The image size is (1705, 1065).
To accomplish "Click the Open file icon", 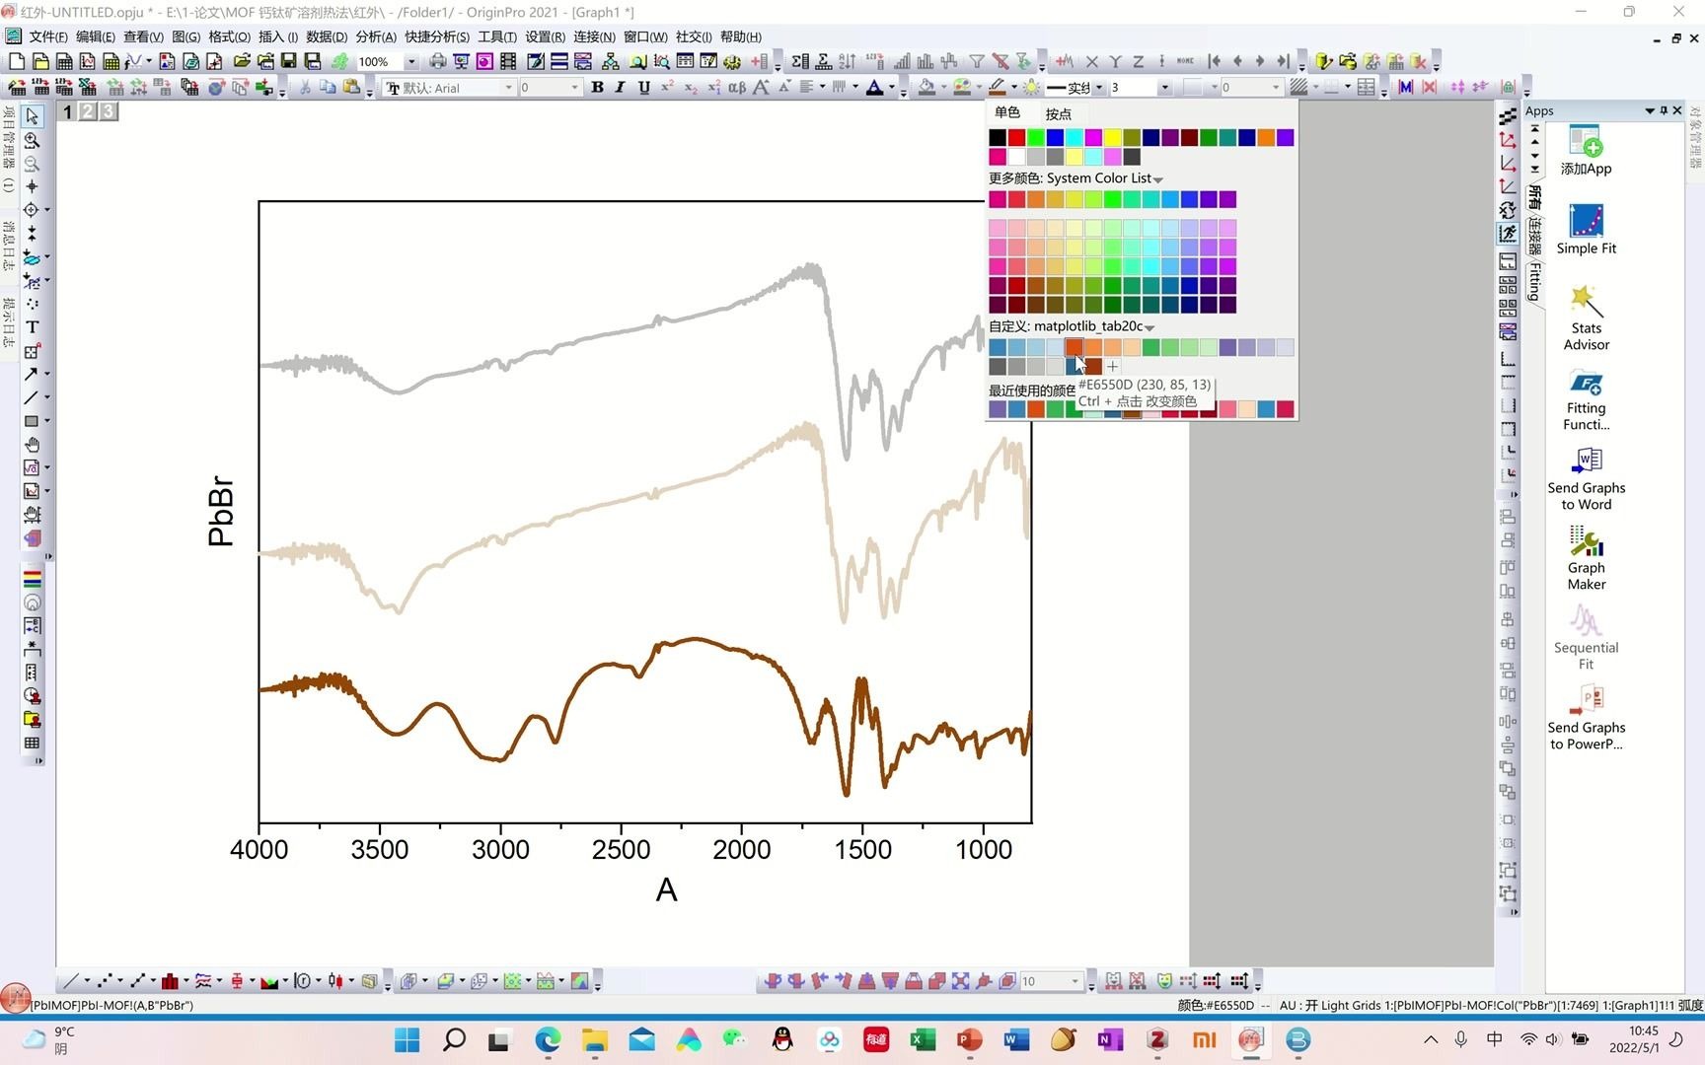I will (x=241, y=61).
